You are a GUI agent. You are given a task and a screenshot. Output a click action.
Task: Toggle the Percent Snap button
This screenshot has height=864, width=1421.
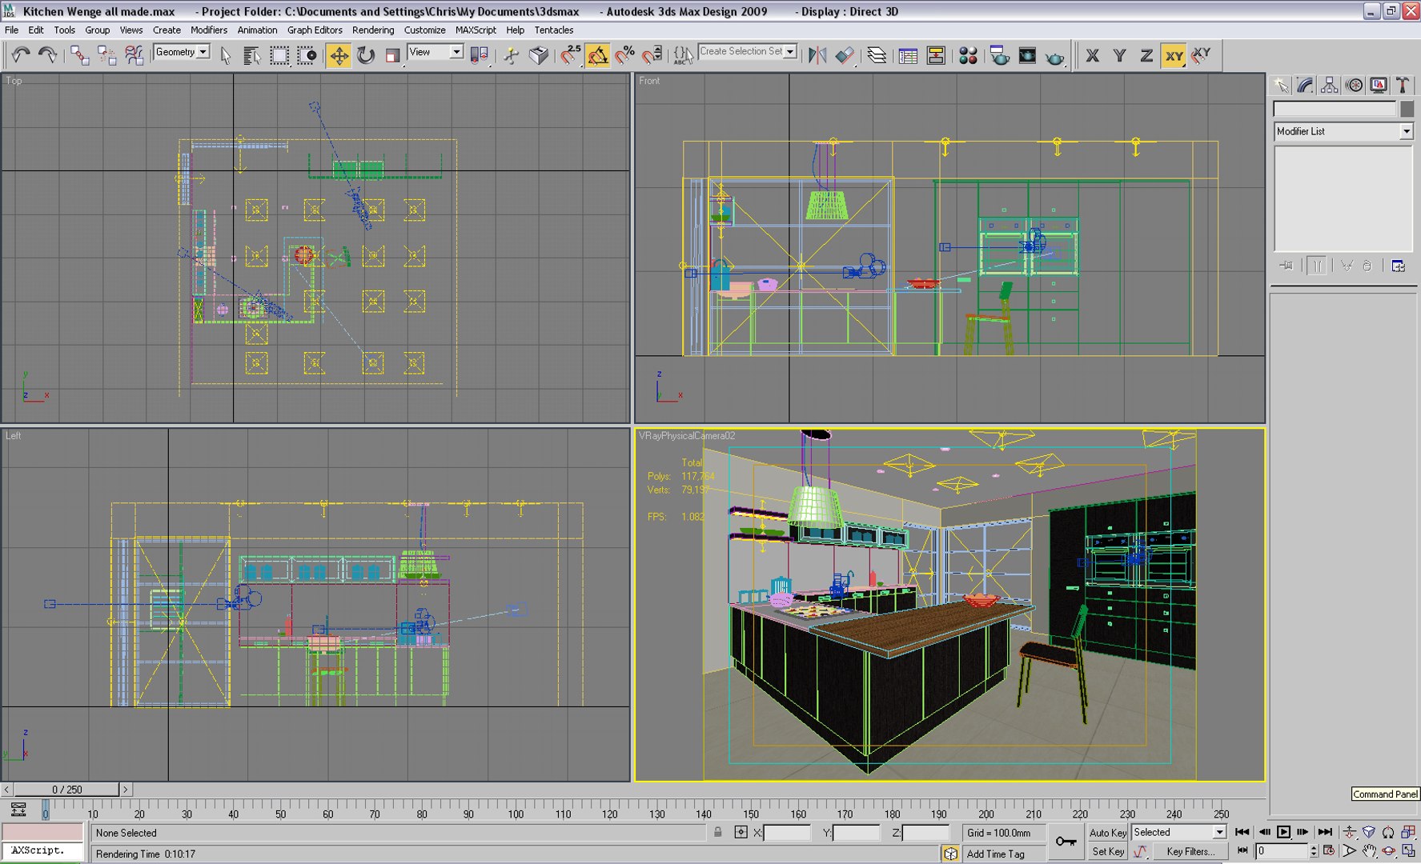(624, 55)
